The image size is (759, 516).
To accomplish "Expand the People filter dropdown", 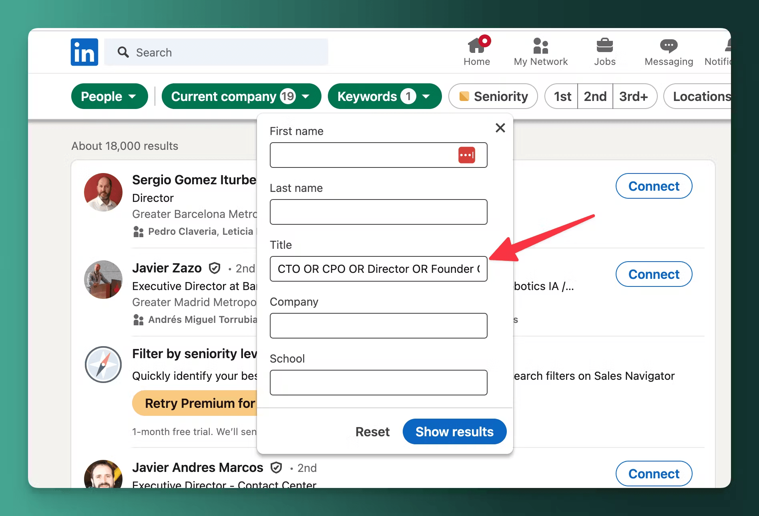I will (109, 97).
